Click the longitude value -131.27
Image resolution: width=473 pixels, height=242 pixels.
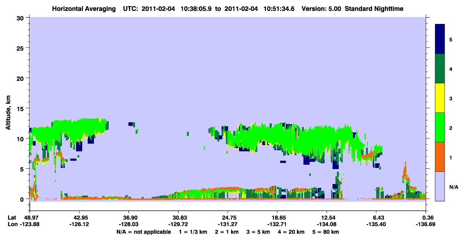(x=228, y=225)
